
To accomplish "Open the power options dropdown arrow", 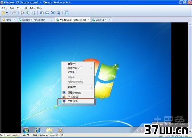I will click(7, 13).
